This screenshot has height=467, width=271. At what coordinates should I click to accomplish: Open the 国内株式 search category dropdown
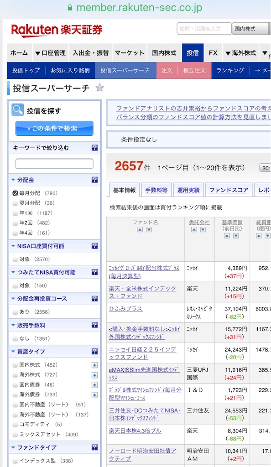pos(251,29)
